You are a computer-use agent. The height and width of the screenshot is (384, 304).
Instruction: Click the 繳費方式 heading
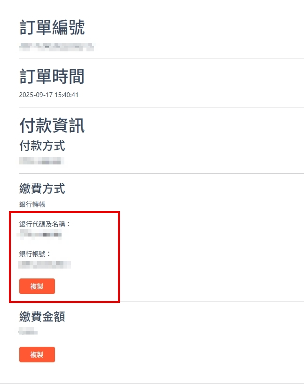[x=42, y=189]
